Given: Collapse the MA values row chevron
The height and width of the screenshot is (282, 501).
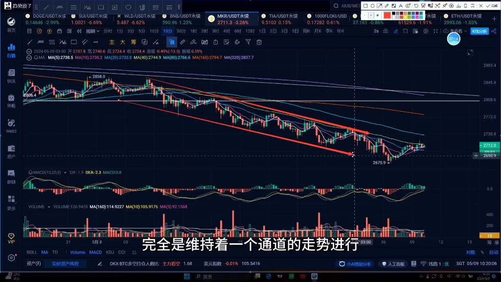Looking at the screenshot, I should click(x=29, y=58).
